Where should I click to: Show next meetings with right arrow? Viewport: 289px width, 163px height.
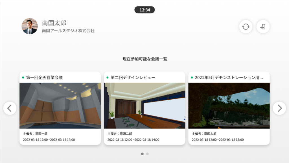click(279, 108)
